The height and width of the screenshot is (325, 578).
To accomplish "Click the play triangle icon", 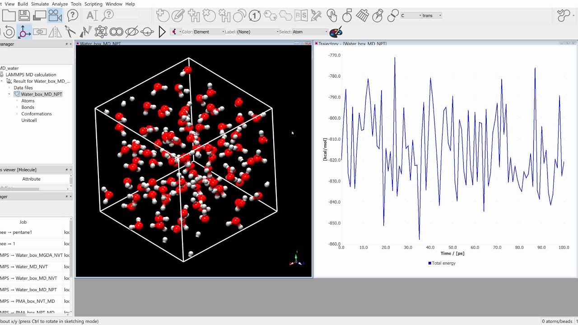I will (x=162, y=32).
